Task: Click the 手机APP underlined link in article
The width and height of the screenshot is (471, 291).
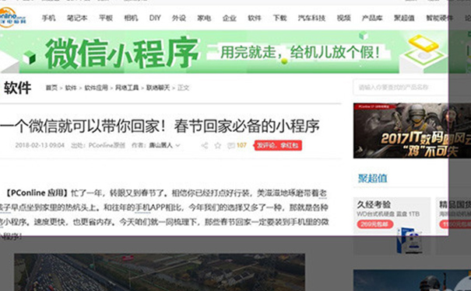Action: [x=142, y=207]
